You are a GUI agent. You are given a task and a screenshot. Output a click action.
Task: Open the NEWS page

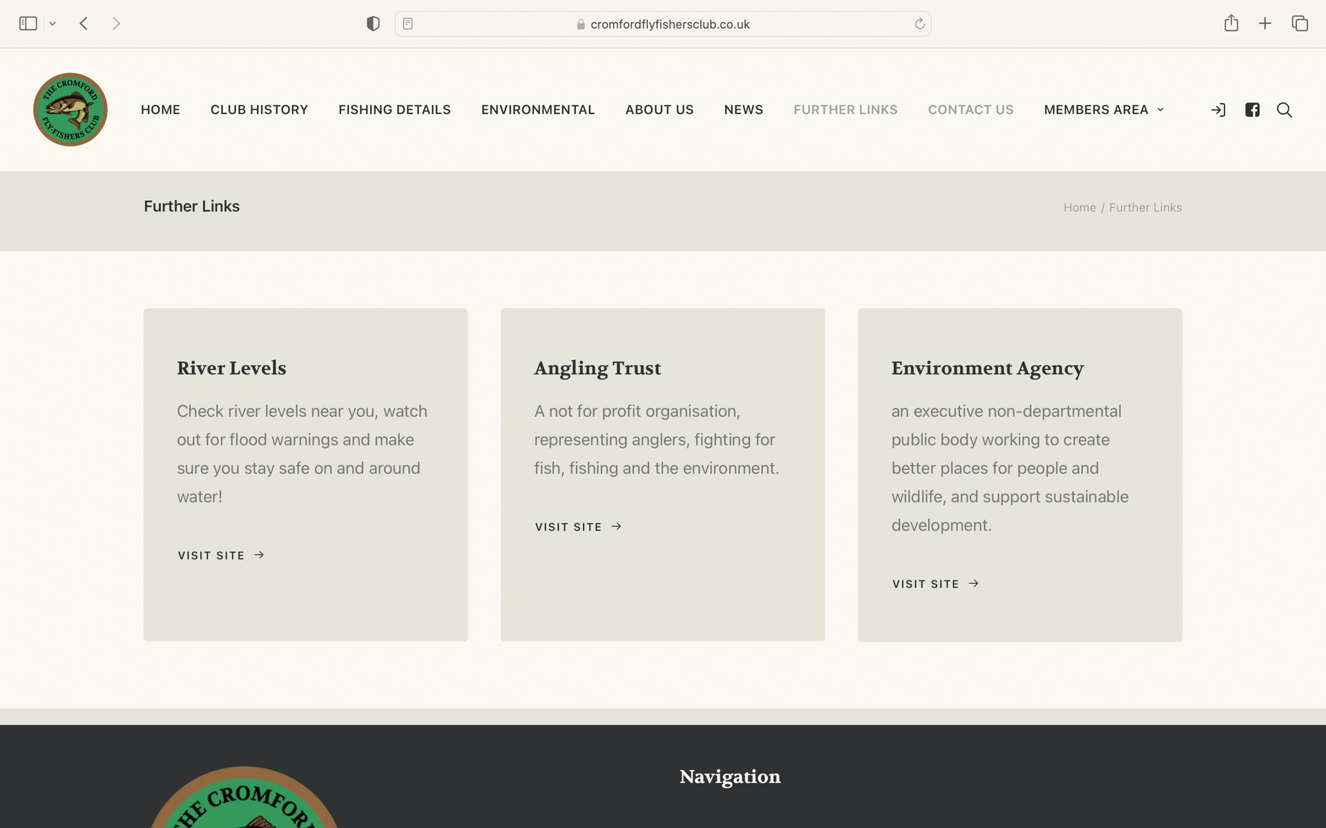click(x=744, y=110)
